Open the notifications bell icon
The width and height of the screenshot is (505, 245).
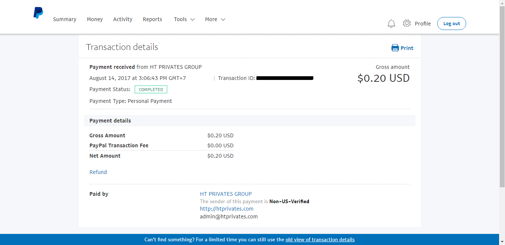point(391,24)
